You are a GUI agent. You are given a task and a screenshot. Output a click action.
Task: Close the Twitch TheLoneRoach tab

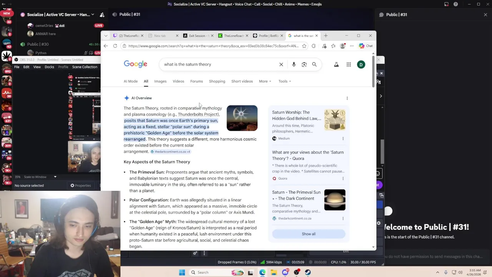point(142,36)
